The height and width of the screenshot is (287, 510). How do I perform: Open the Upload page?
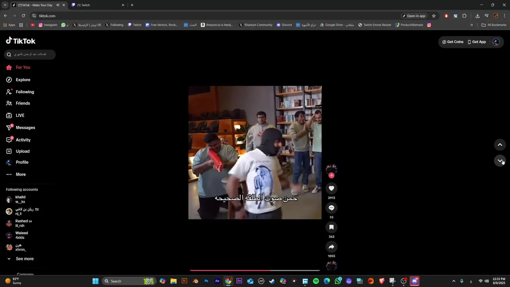[18, 151]
